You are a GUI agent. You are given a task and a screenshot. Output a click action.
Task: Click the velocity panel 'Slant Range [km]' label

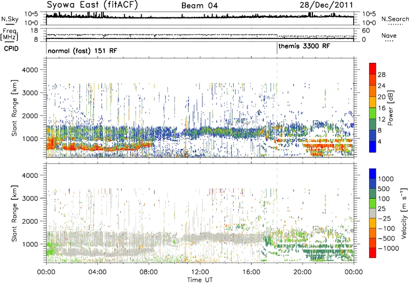(x=14, y=214)
